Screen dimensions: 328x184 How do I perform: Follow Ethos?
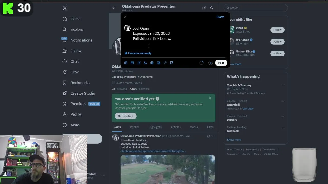pos(277,30)
